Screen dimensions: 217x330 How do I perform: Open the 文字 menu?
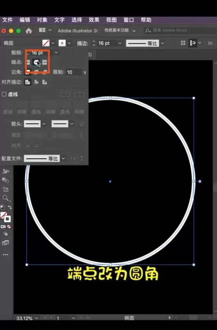pos(59,20)
